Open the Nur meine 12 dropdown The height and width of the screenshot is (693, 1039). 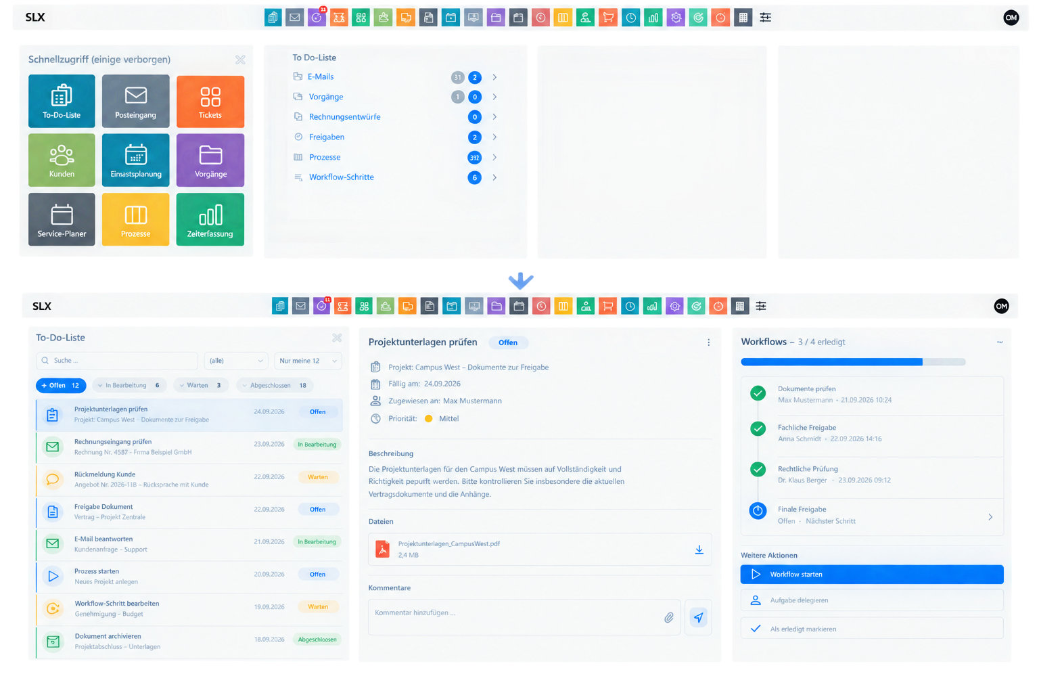(308, 361)
